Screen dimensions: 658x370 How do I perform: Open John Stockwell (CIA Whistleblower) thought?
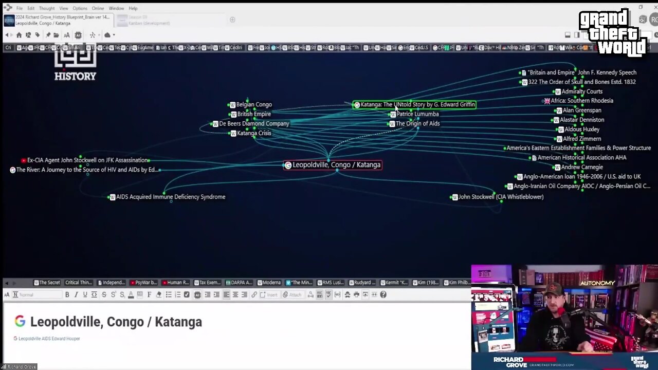(501, 197)
